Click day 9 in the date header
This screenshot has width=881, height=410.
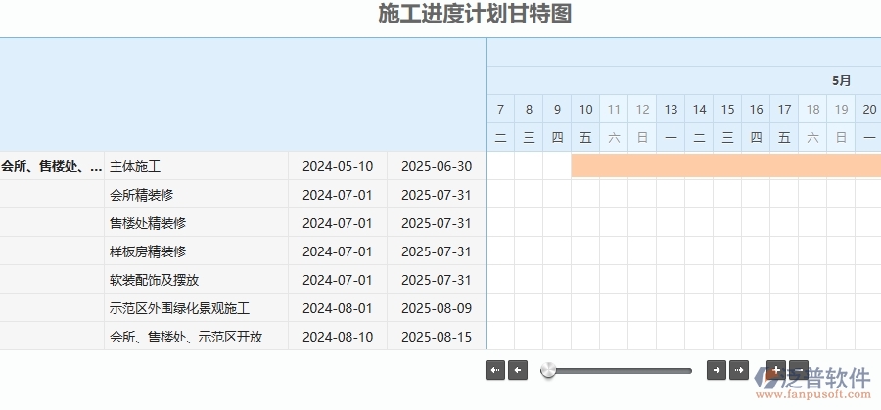click(x=557, y=109)
